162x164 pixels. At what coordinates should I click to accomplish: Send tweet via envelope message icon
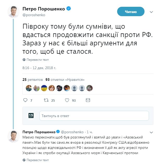click(88, 100)
